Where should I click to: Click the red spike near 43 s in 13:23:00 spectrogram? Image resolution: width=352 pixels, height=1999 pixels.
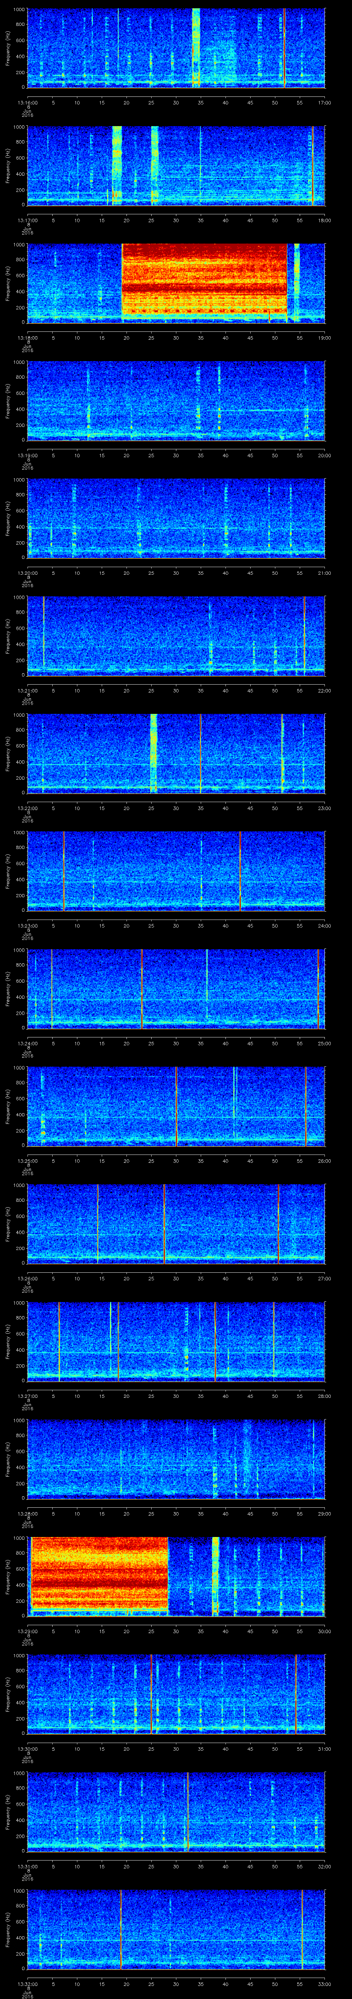point(241,871)
